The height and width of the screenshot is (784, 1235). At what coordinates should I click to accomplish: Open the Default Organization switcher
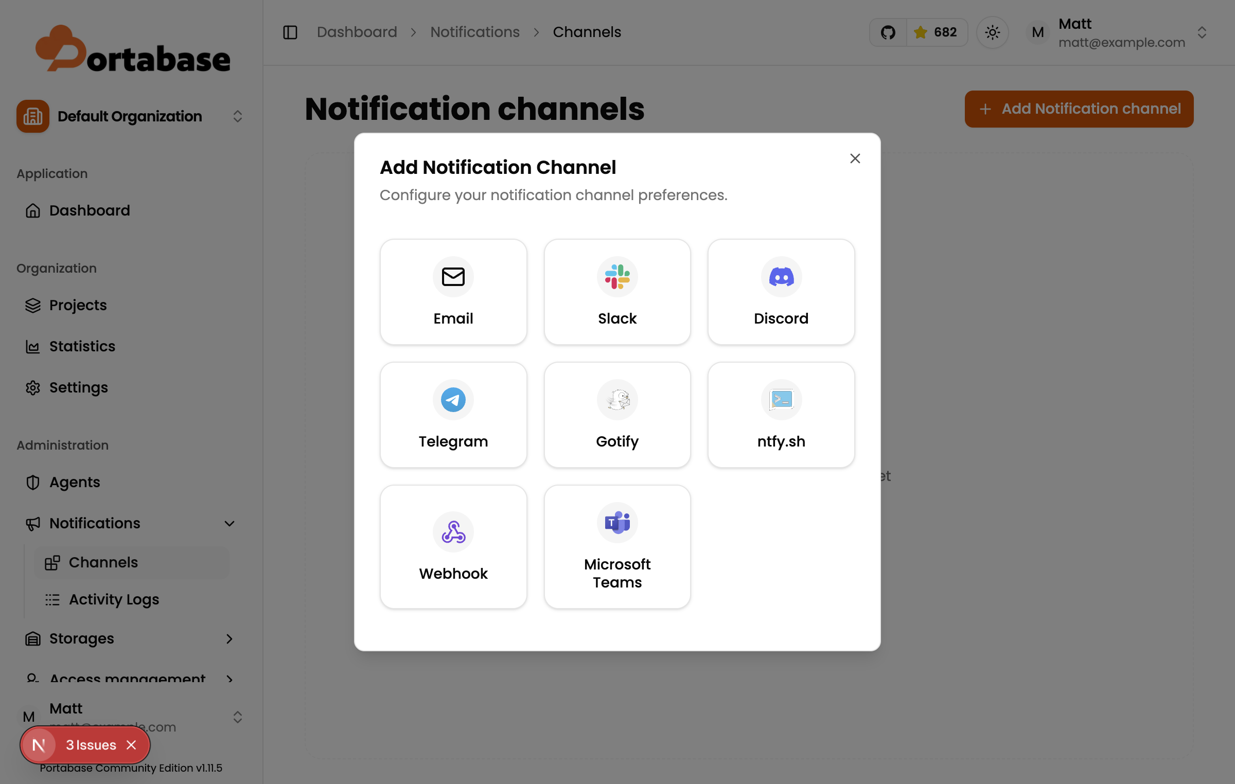point(130,116)
